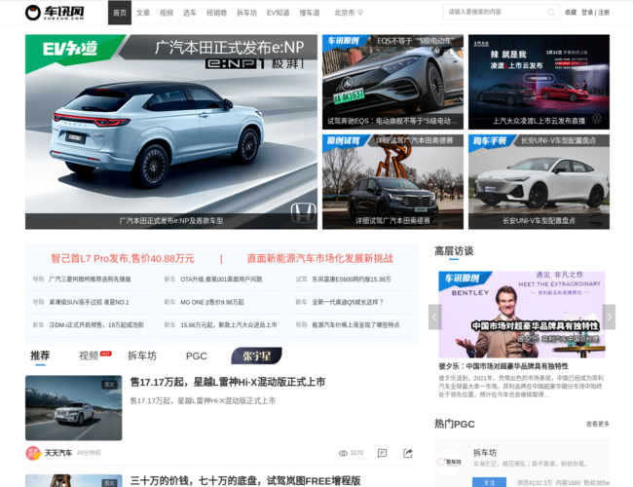Viewport: 633px width, 487px height.
Task: Open EV知道 navigation item
Action: 278,13
